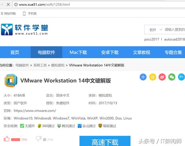The width and height of the screenshot is (185, 146).
Task: Click the date text 2017/10/13
Action: tap(108, 103)
